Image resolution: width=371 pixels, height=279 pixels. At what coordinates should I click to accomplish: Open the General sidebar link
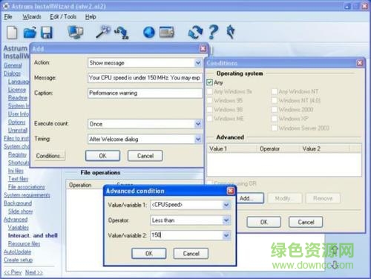[13, 65]
